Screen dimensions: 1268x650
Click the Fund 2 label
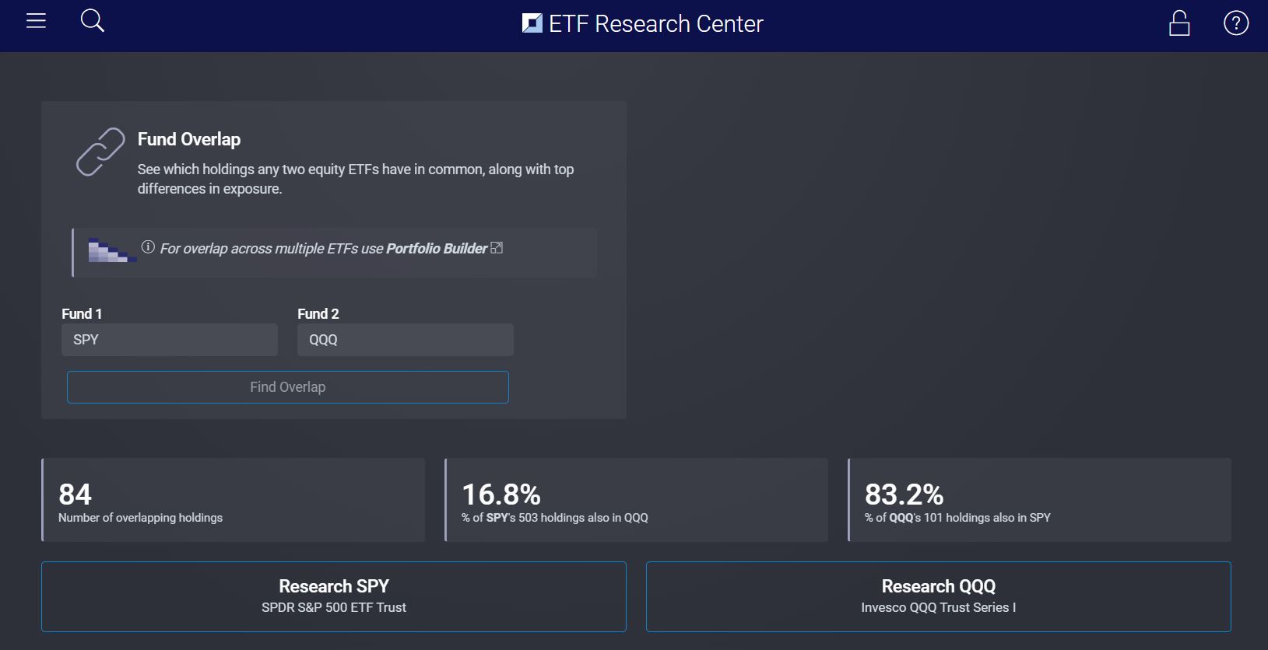(x=318, y=314)
